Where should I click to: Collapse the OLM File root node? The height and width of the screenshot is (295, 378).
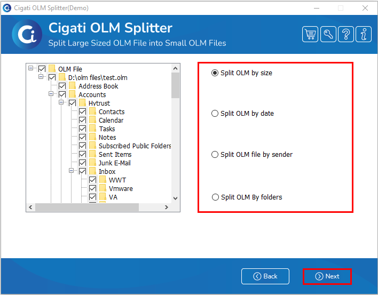30,68
